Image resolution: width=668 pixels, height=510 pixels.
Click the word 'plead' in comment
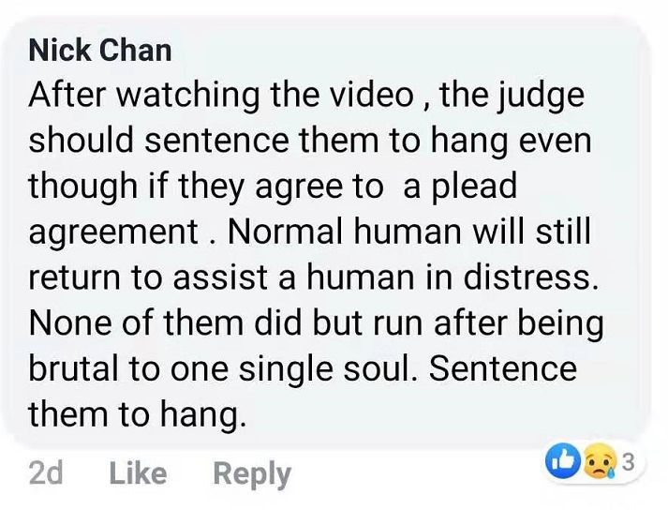[x=475, y=188]
